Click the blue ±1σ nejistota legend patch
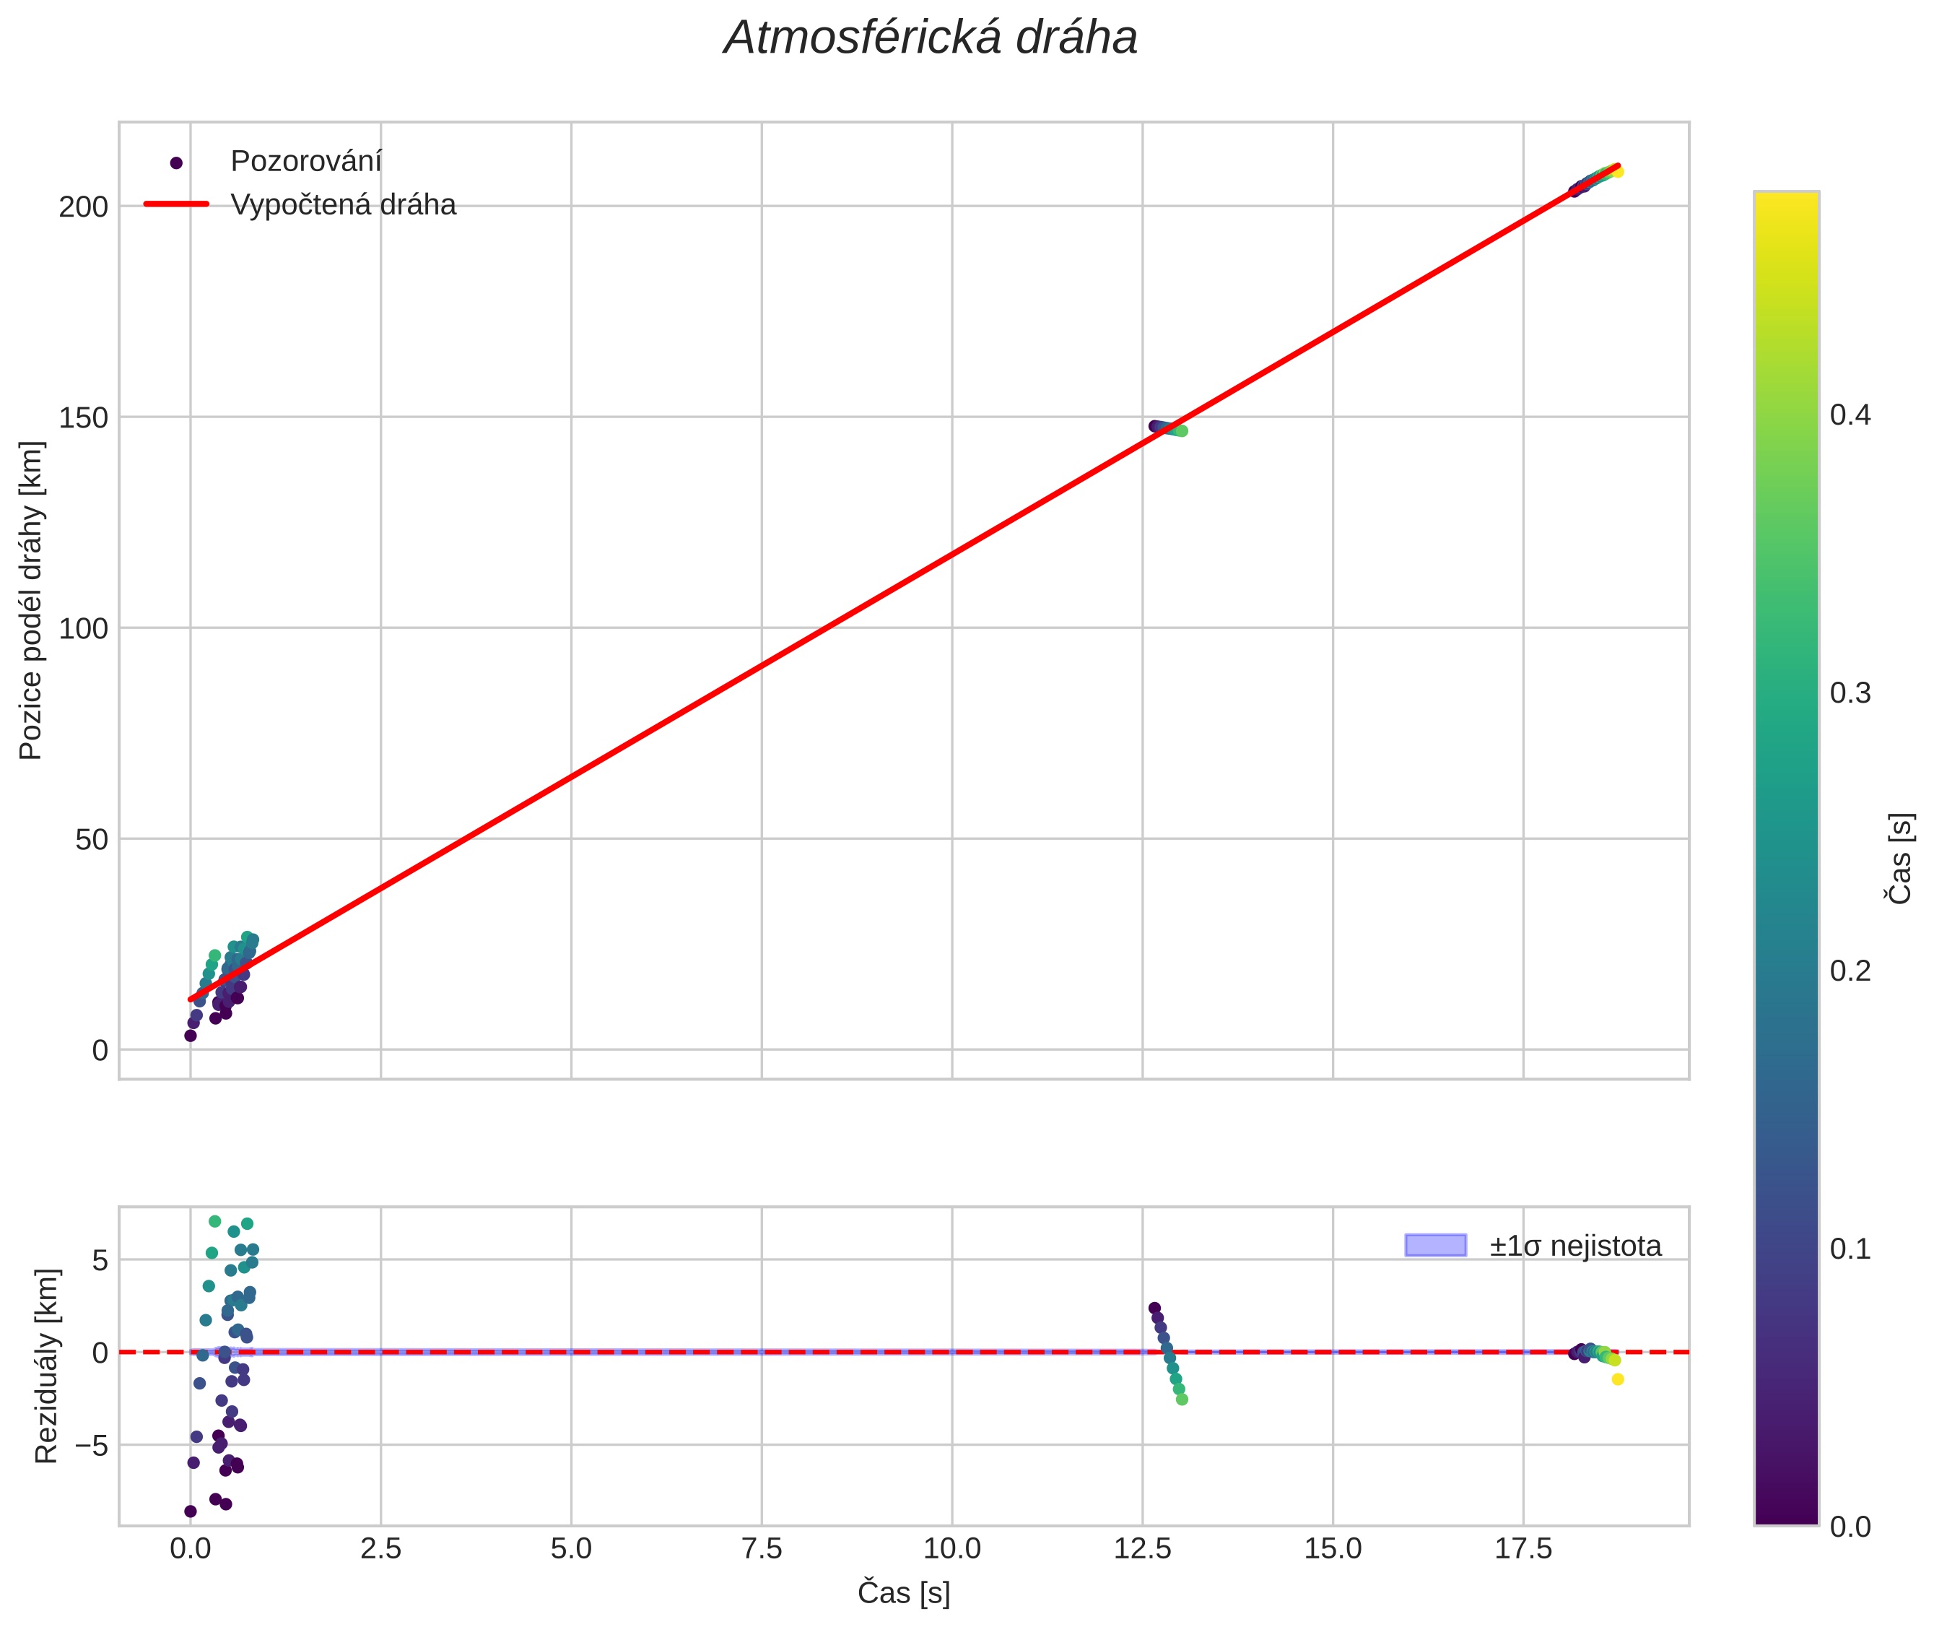Viewport: 1934px width, 1627px height. click(1435, 1245)
